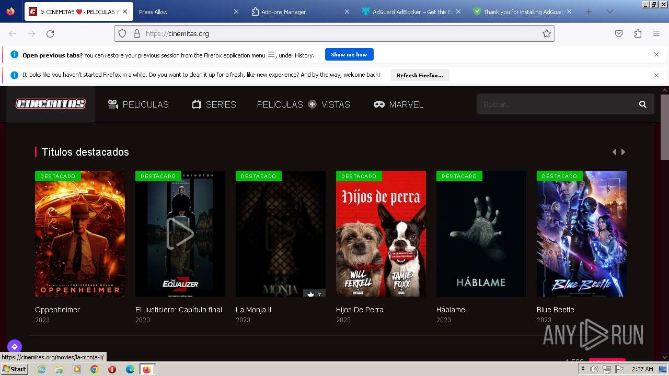Open the Windows Start menu

pos(14,369)
